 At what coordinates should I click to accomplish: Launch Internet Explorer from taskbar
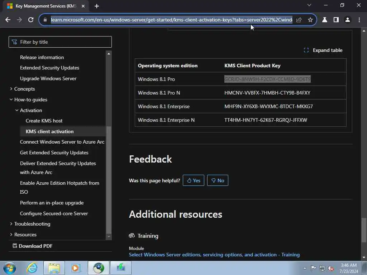32,268
